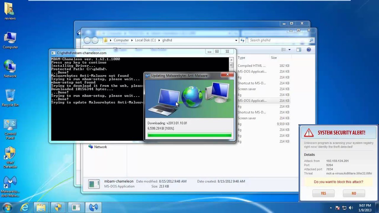Select the Compiled HTML file row
This screenshot has height=213, width=379.
coord(264,66)
